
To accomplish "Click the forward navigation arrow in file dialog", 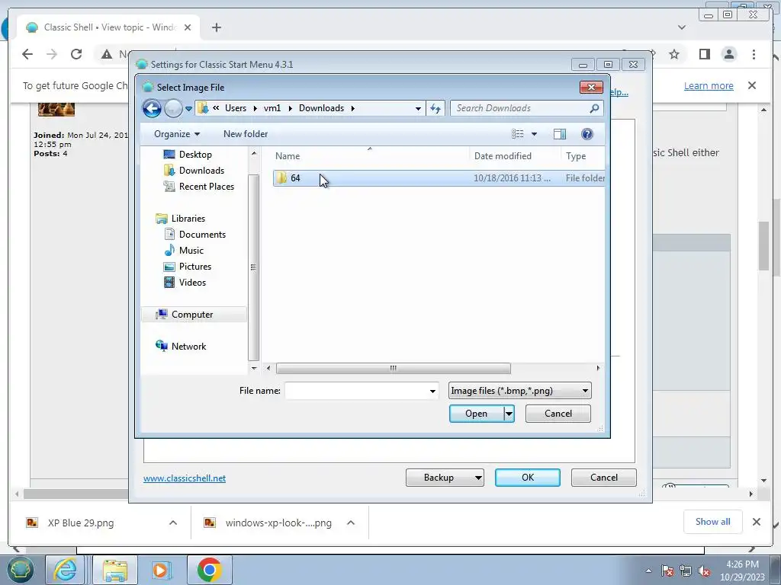I will coord(173,108).
